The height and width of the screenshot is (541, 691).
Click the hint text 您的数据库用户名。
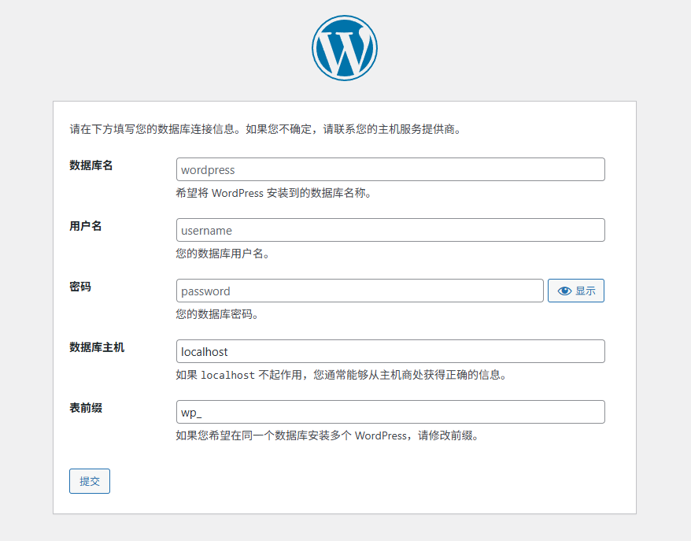point(223,254)
